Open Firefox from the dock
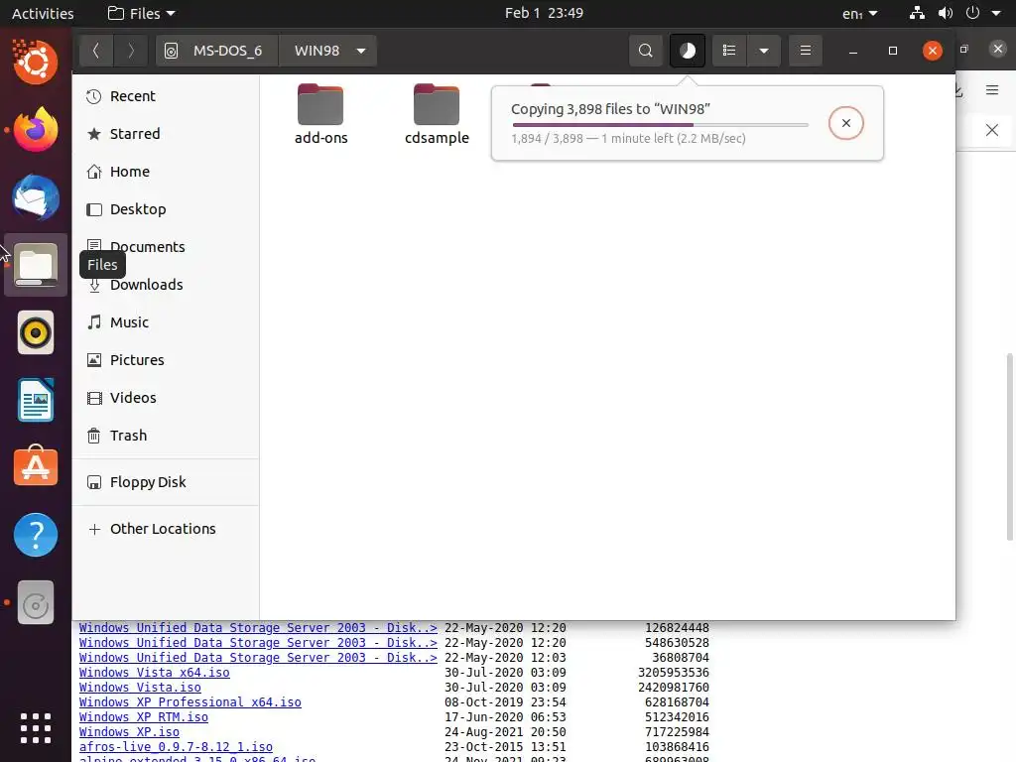 point(36,130)
